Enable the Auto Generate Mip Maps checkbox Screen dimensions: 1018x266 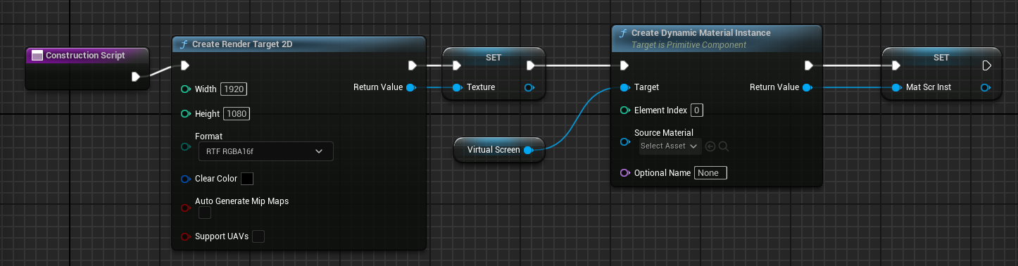pos(205,213)
